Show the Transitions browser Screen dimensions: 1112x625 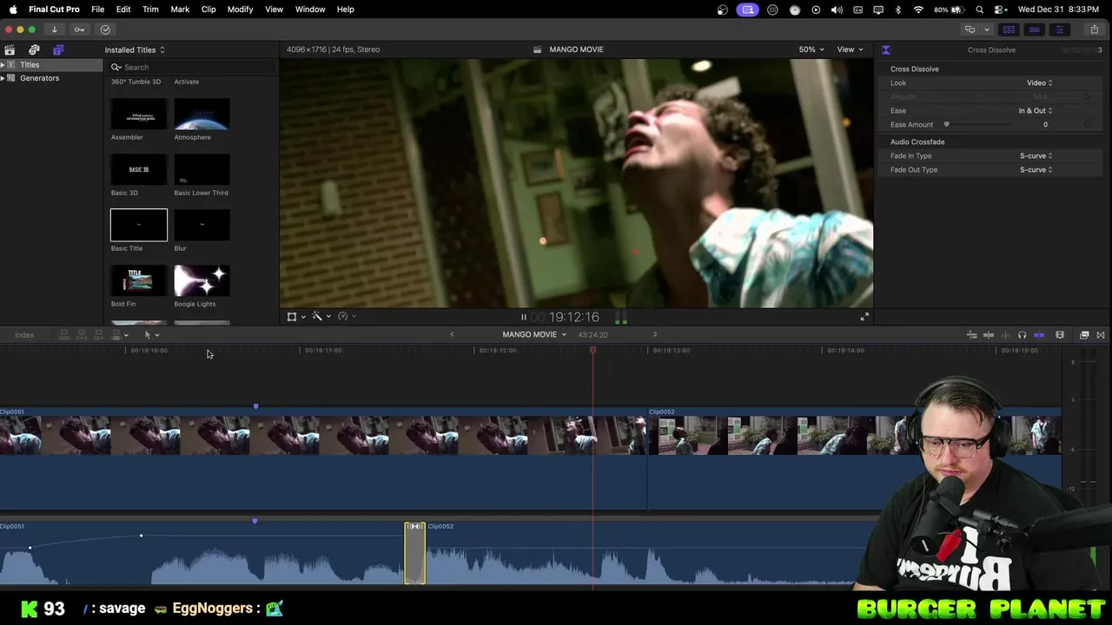(1101, 335)
